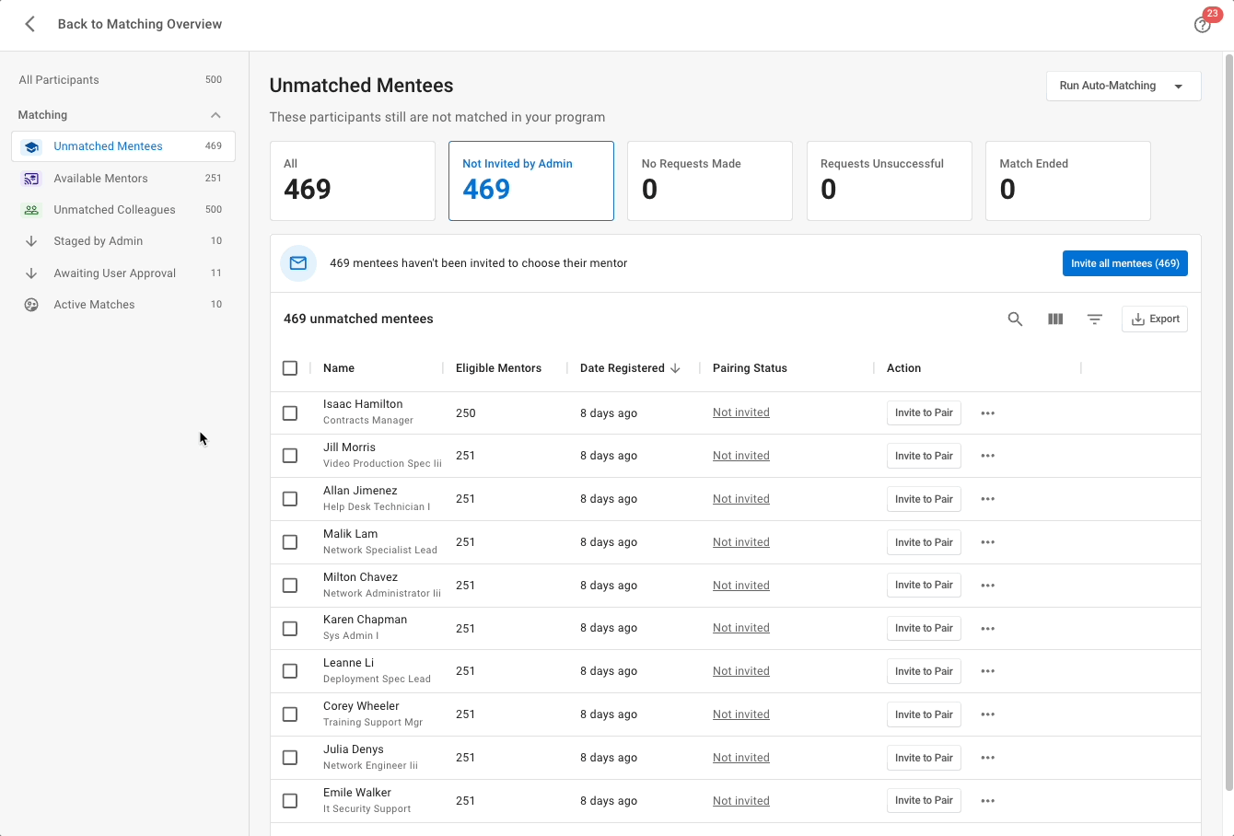Invite Allan Jimenez to pair
1234x836 pixels.
pos(924,499)
